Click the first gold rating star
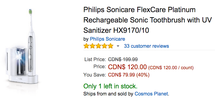Screen dimensions: 215x99 [87, 46]
